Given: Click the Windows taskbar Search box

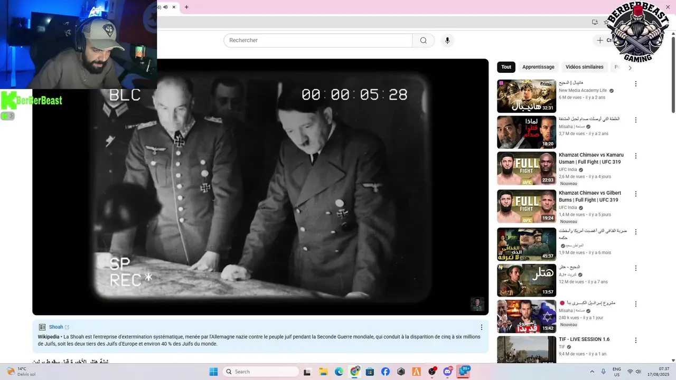Looking at the screenshot, I should (261, 372).
